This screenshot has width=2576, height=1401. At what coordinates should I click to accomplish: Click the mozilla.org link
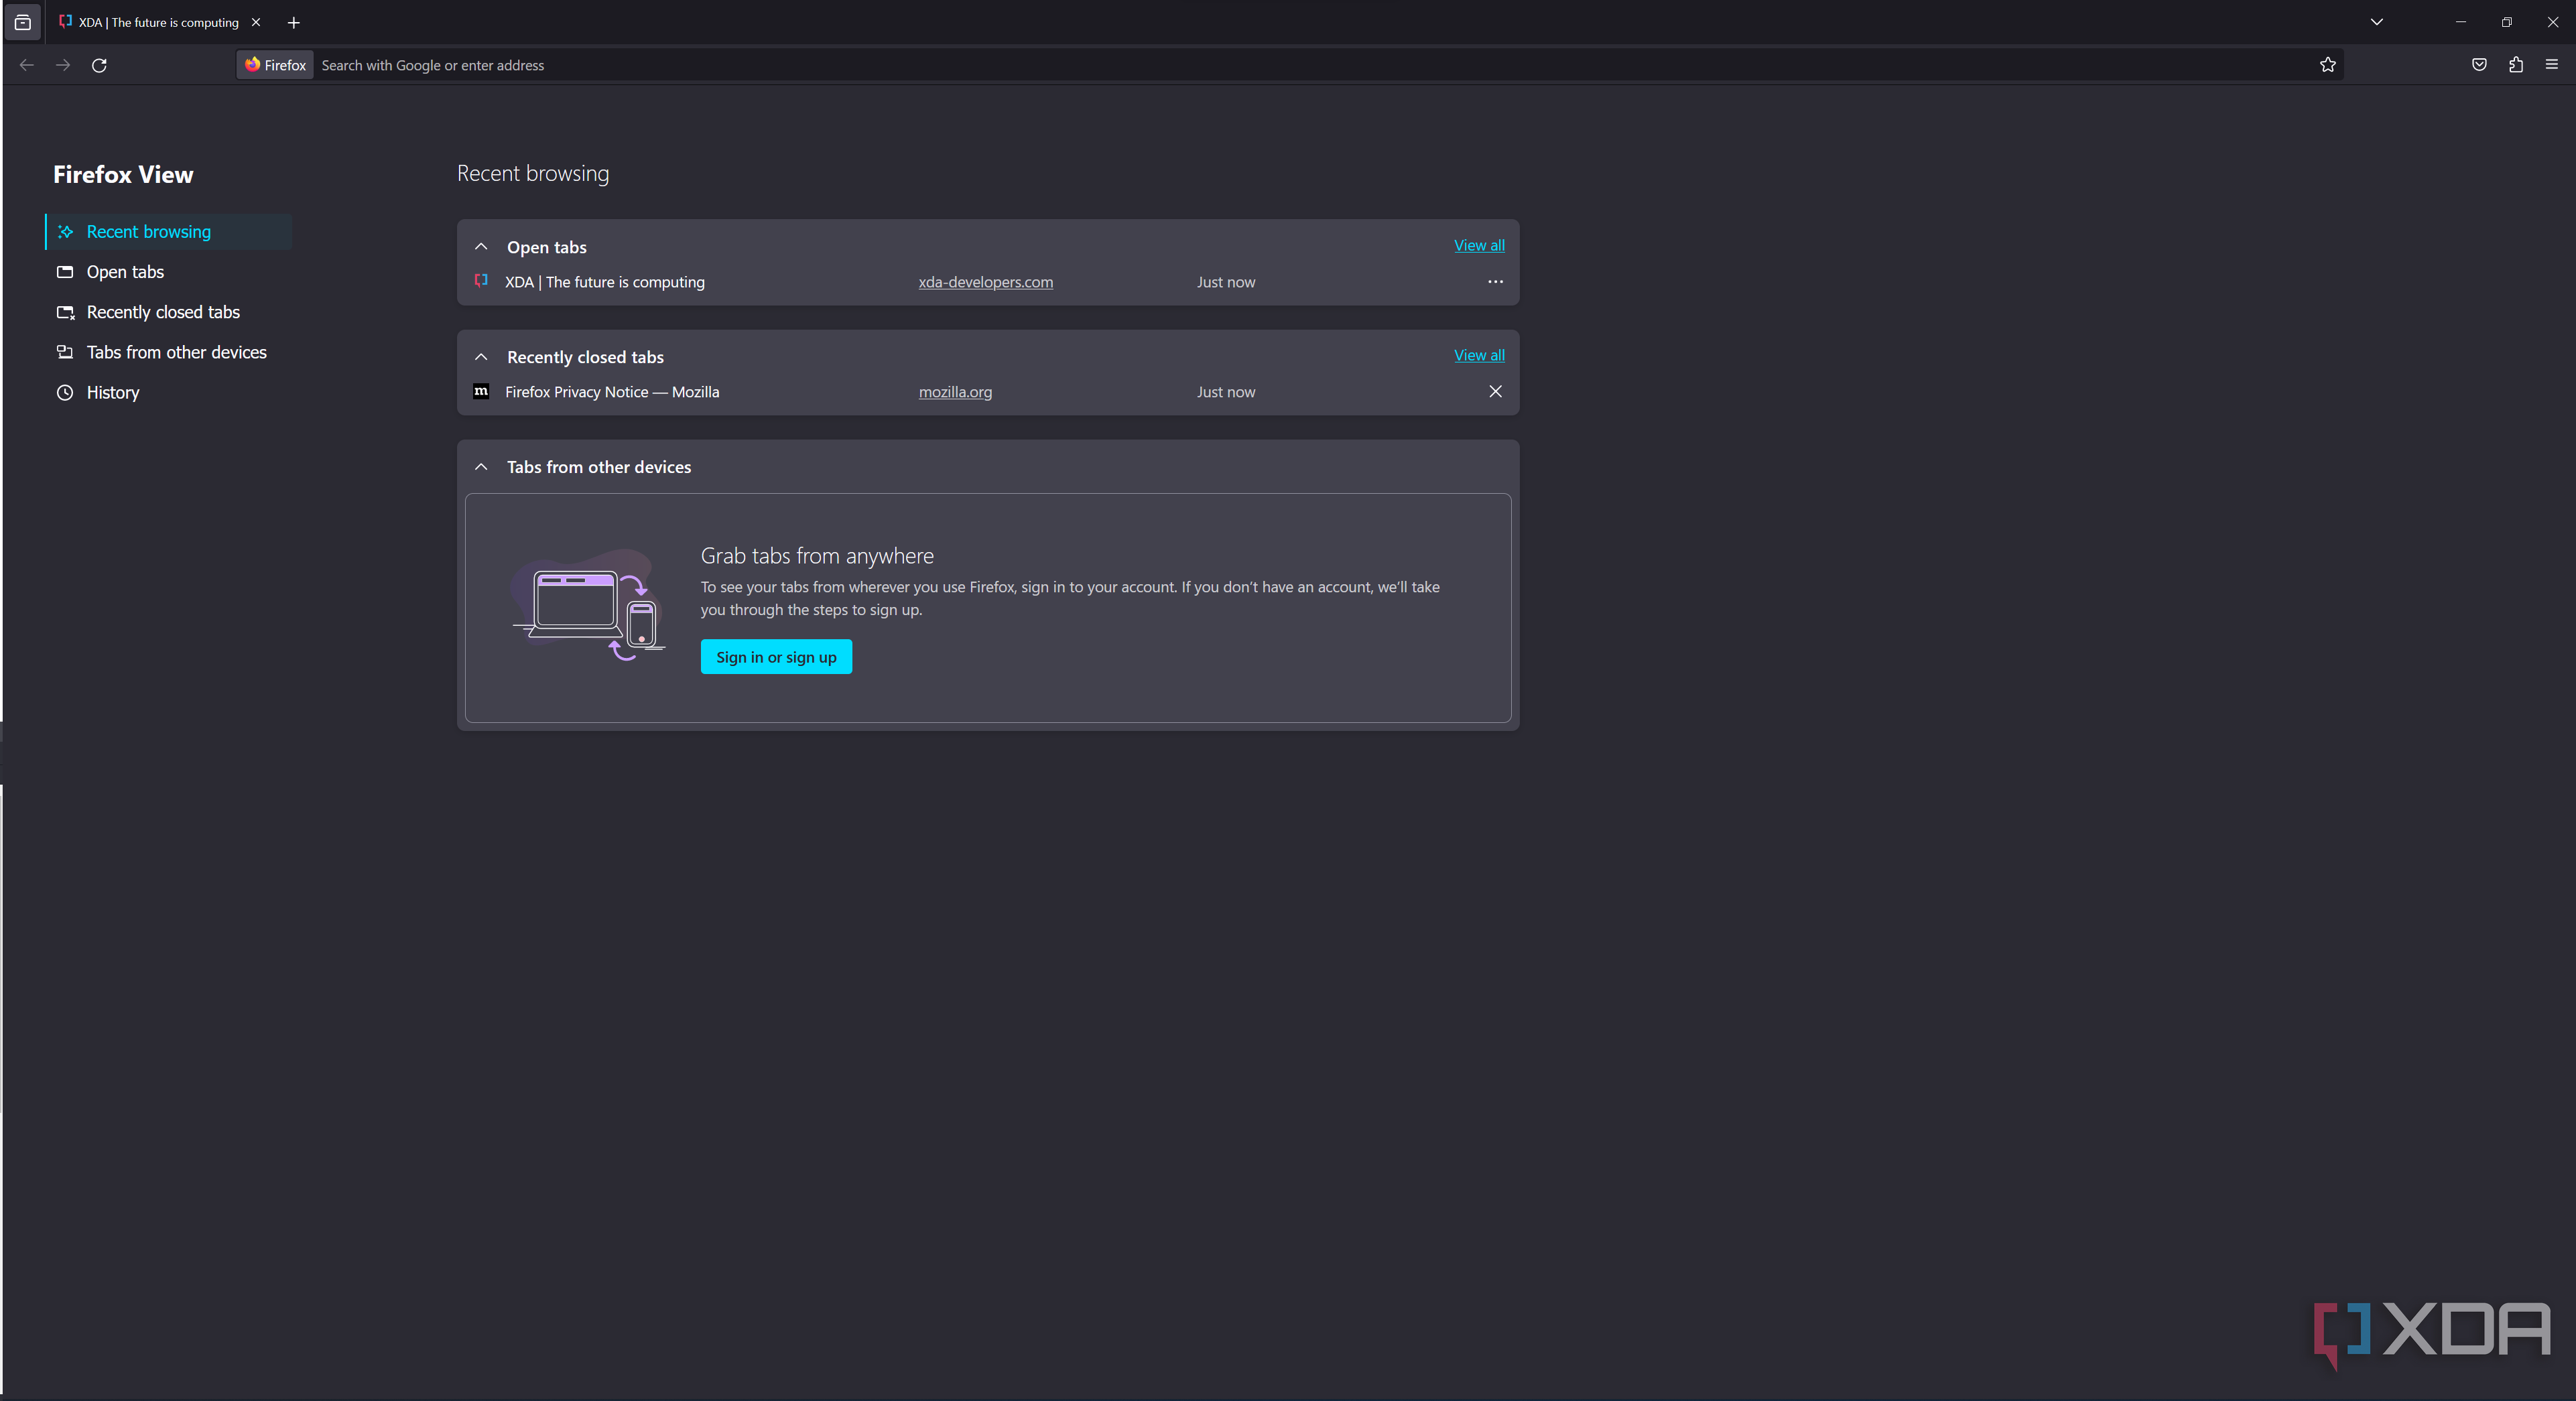955,392
